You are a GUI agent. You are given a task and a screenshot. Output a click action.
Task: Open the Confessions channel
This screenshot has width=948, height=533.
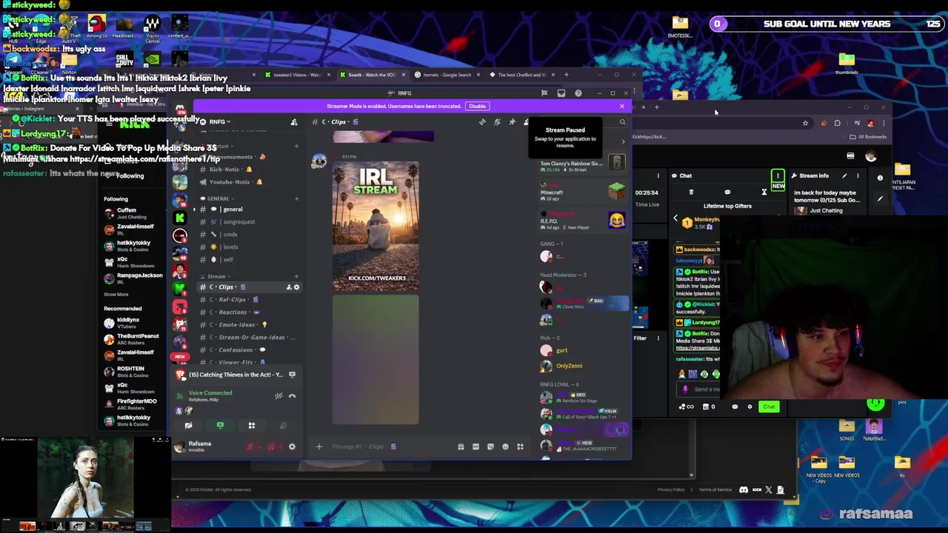(248, 350)
